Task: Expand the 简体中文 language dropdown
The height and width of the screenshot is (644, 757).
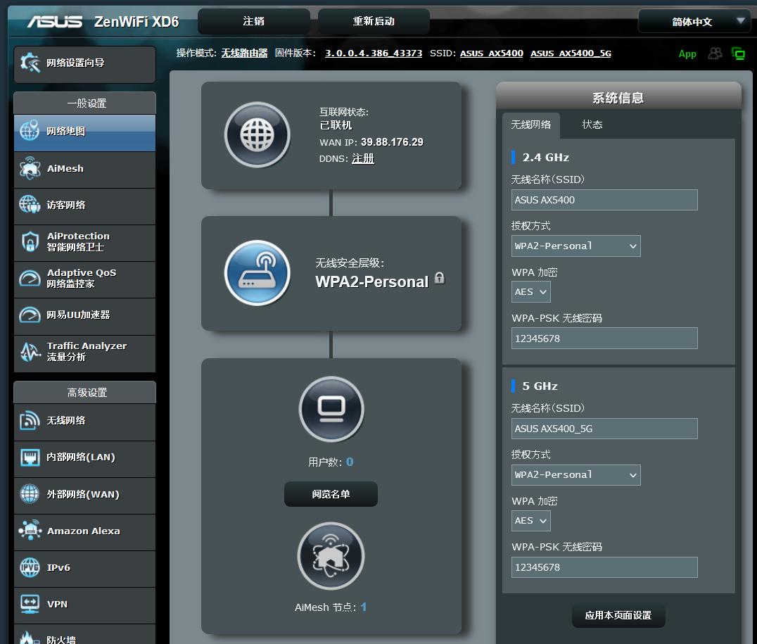Action: pos(694,22)
